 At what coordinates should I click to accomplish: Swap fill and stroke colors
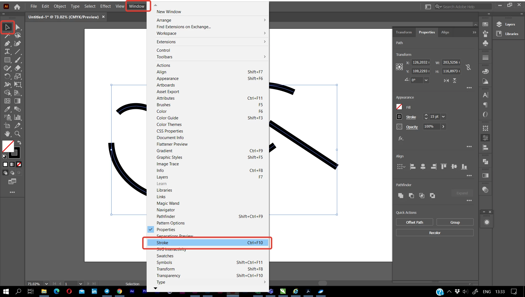[19, 143]
